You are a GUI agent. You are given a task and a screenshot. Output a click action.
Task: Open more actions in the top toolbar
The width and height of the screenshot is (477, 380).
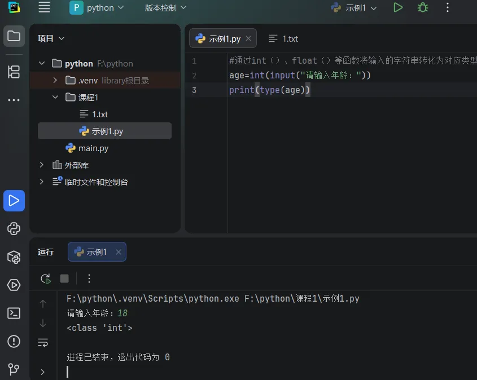coord(448,7)
